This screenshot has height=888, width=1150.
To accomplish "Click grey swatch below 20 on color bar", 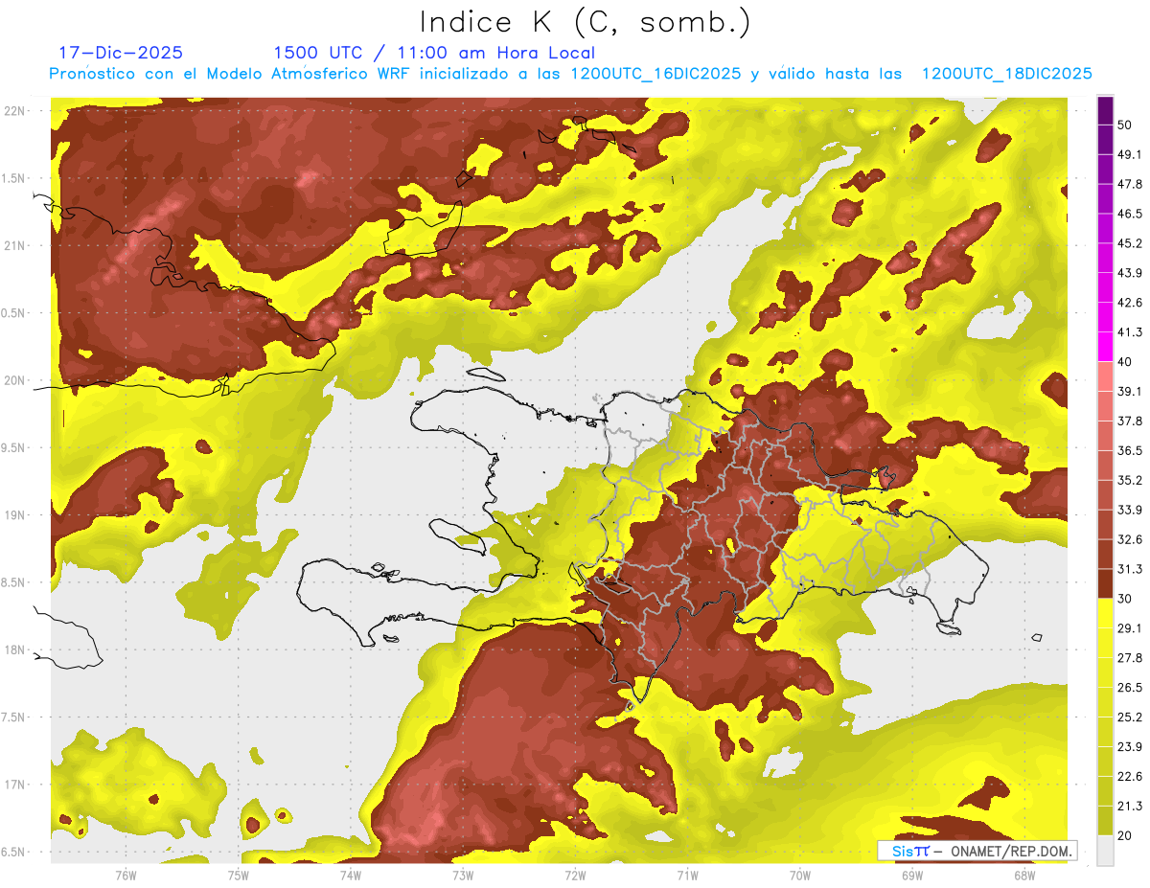I will pos(1105,851).
